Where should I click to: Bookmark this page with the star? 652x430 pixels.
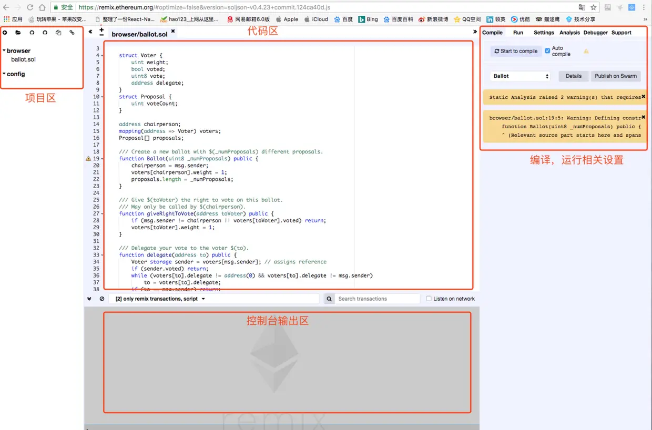(x=594, y=7)
